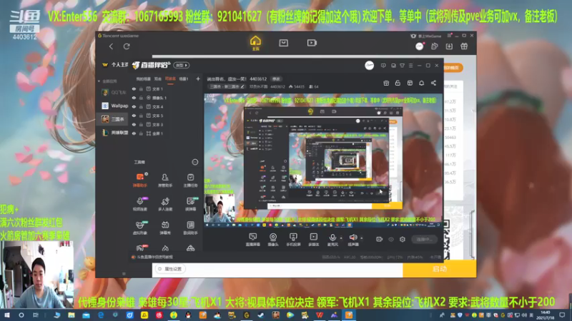Open the 弹幕秀 danmaku show tool
Viewport: 572px width, 321px height.
165,228
